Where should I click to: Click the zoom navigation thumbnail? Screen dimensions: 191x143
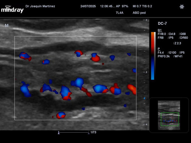(x=169, y=115)
